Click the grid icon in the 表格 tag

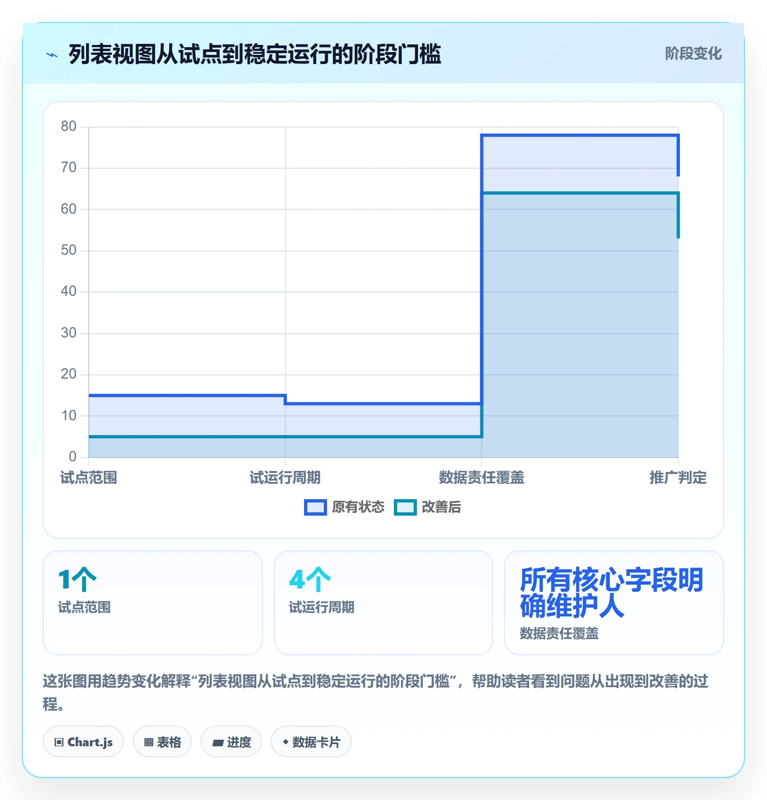[148, 742]
